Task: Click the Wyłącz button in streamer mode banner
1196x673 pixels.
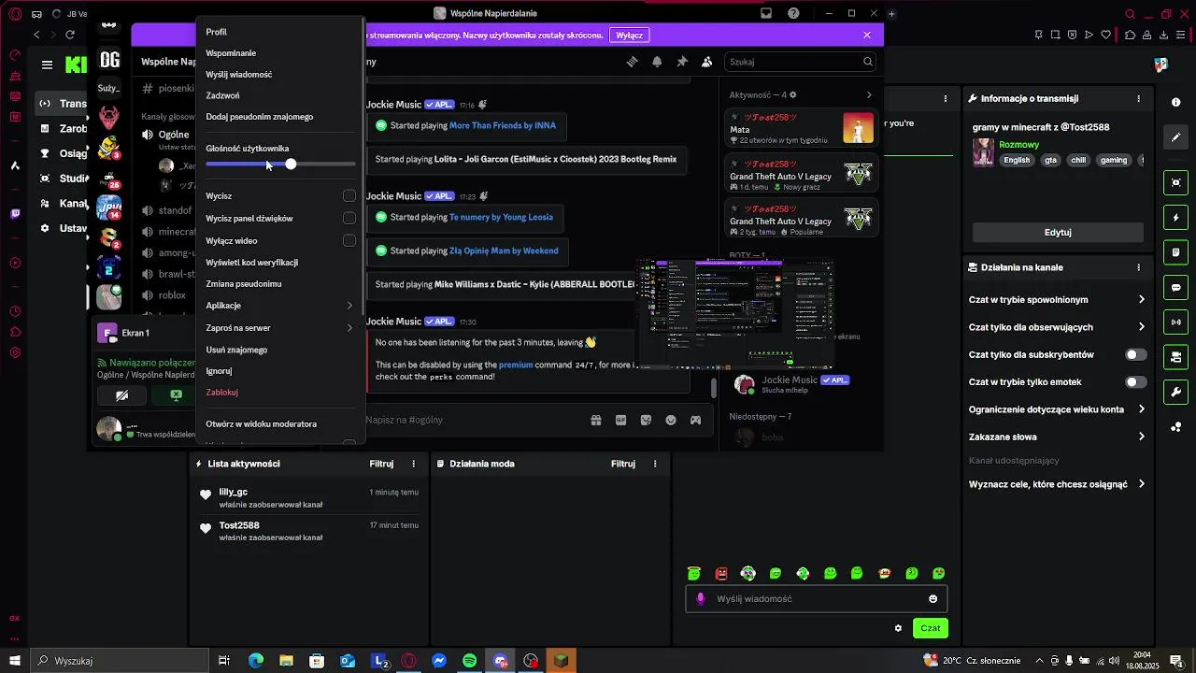Action: [x=629, y=35]
